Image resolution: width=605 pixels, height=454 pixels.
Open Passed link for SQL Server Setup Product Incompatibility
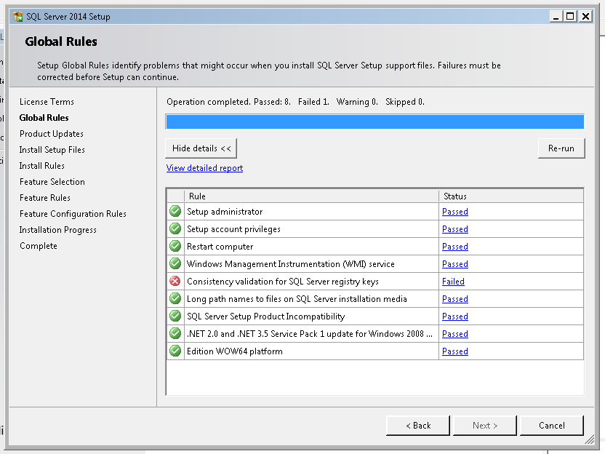click(x=455, y=316)
